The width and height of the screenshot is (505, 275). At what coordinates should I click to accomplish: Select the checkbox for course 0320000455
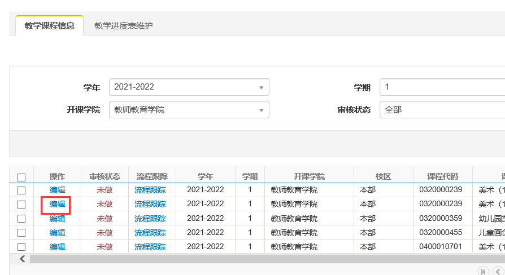(21, 233)
